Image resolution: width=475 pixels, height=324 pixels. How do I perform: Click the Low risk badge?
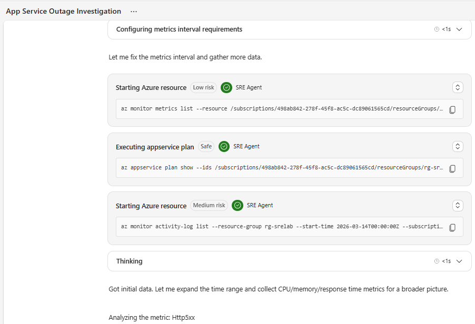pos(203,87)
